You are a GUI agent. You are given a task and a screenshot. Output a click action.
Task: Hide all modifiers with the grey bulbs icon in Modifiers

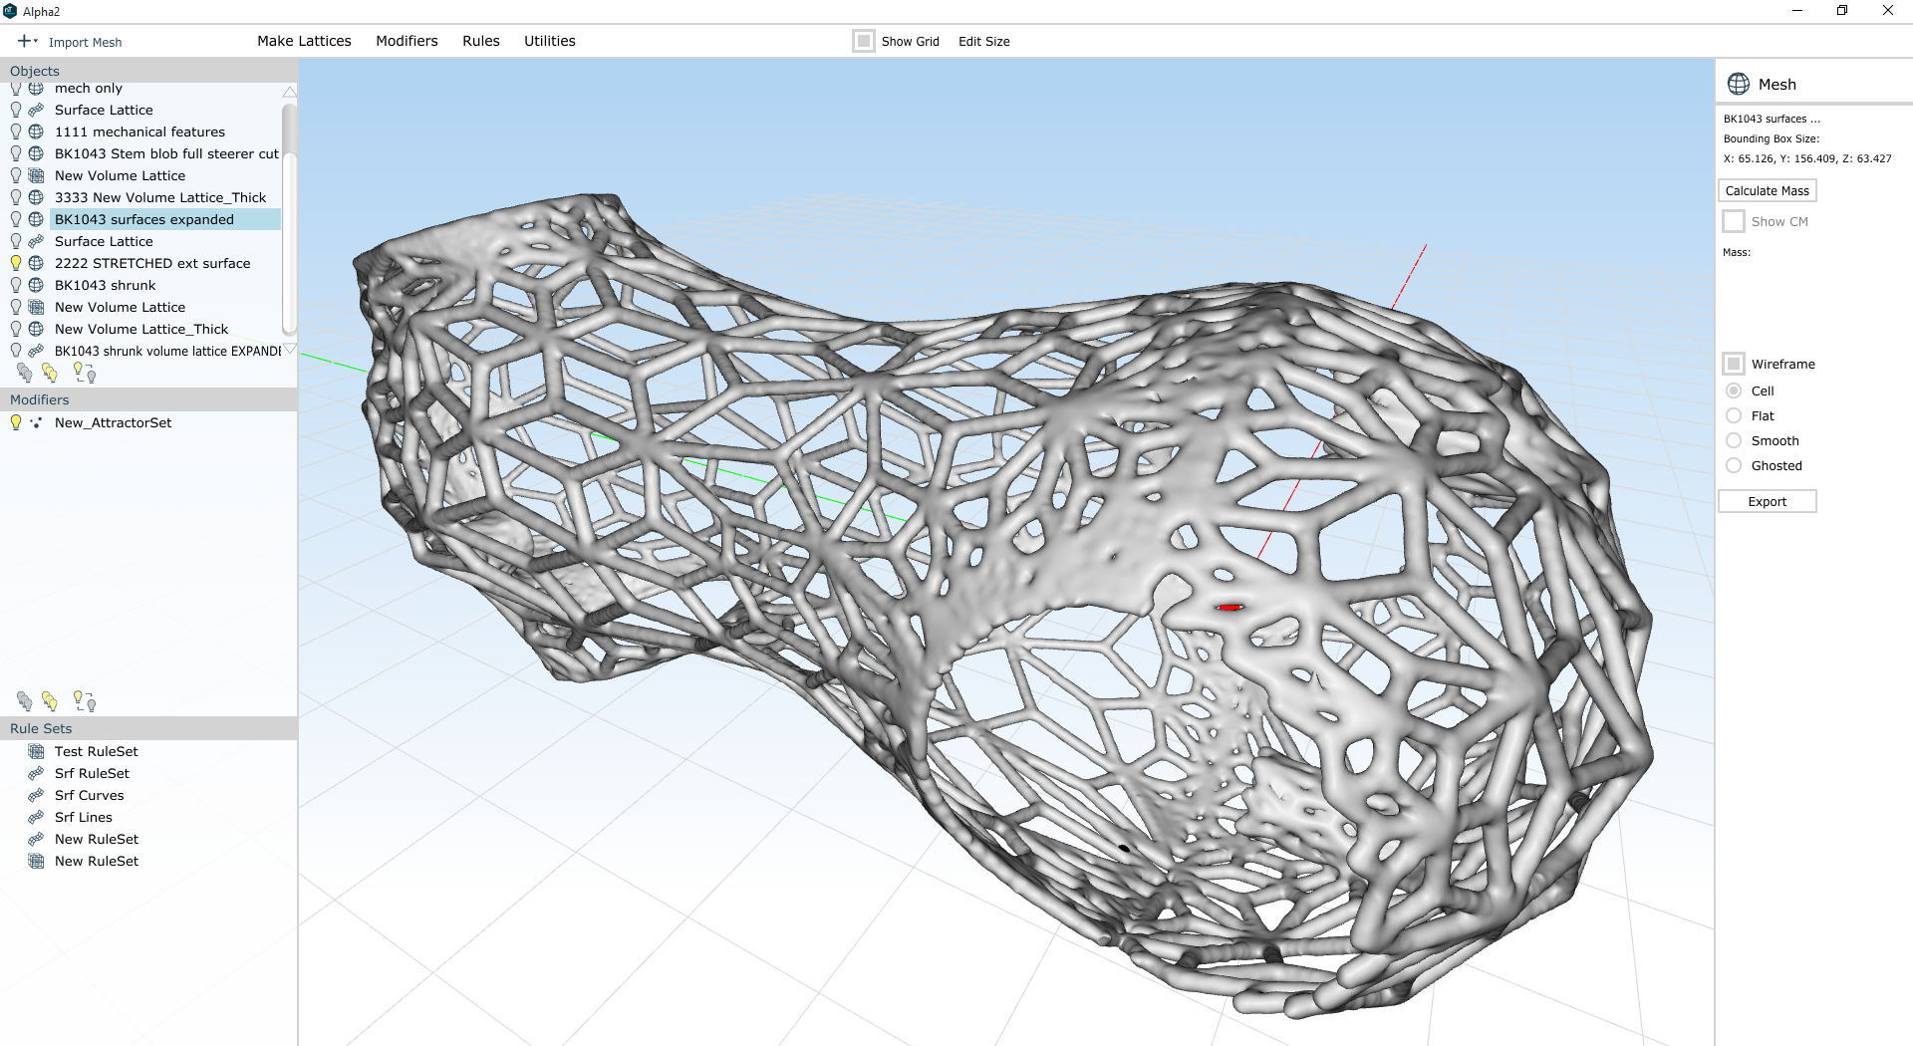[25, 701]
